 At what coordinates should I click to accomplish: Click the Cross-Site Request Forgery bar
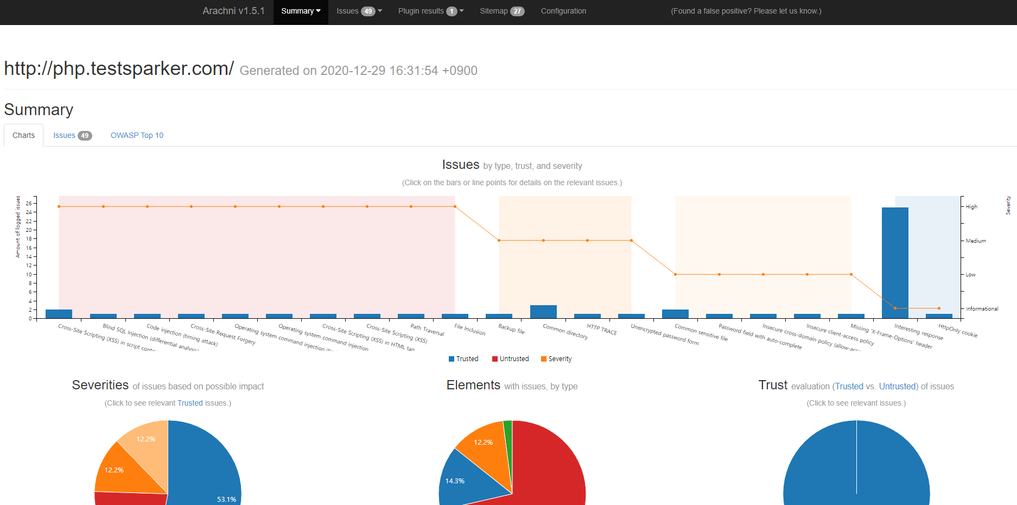click(191, 316)
